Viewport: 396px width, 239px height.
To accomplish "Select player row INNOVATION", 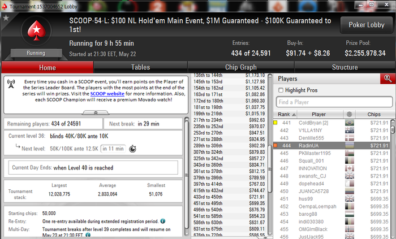I will click(x=332, y=168).
